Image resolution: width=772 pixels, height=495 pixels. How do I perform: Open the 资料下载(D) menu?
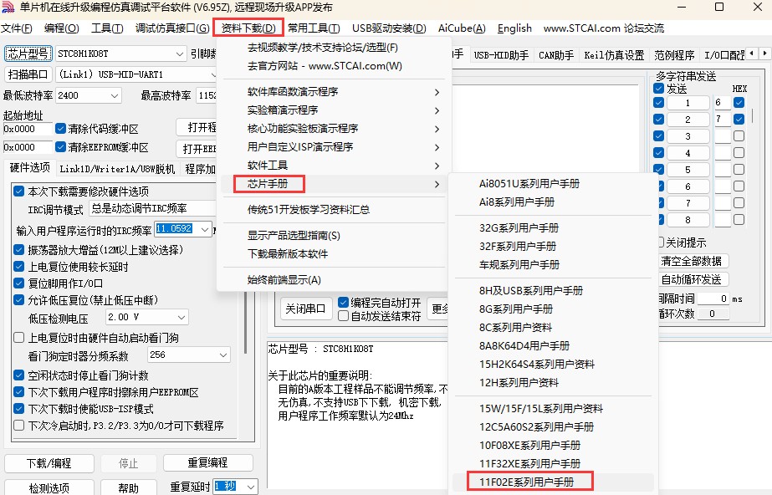coord(248,28)
